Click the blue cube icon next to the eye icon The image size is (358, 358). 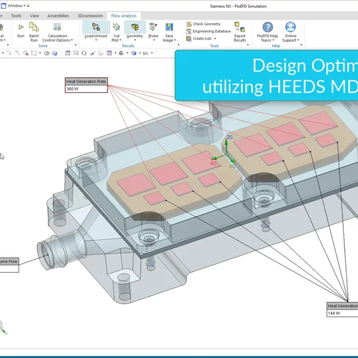click(54, 53)
